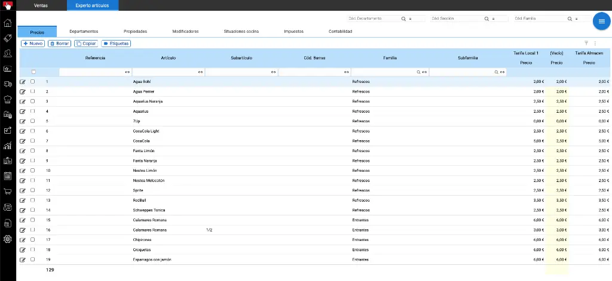Open the Home icon in the sidebar
The width and height of the screenshot is (612, 281).
(7, 23)
